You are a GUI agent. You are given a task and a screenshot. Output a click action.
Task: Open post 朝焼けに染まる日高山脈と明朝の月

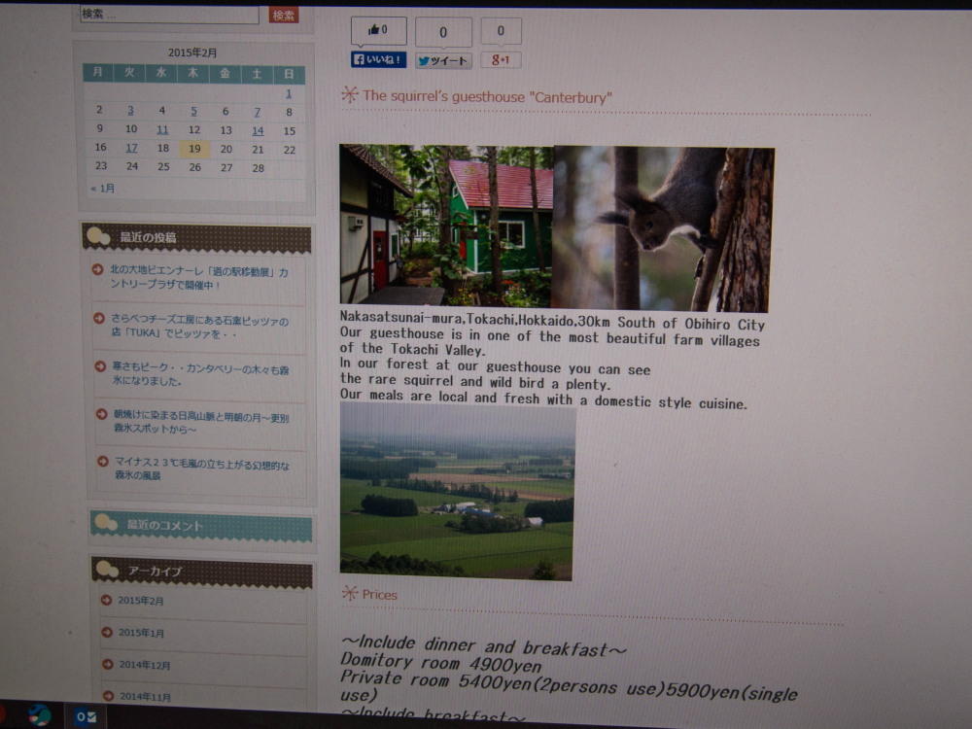(201, 422)
